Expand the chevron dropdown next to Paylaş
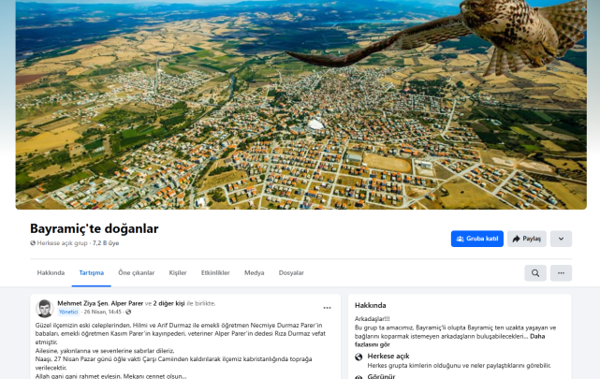600x379 pixels. tap(561, 239)
